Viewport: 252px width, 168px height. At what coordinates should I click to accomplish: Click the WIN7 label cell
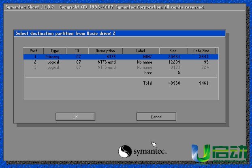tap(147, 57)
